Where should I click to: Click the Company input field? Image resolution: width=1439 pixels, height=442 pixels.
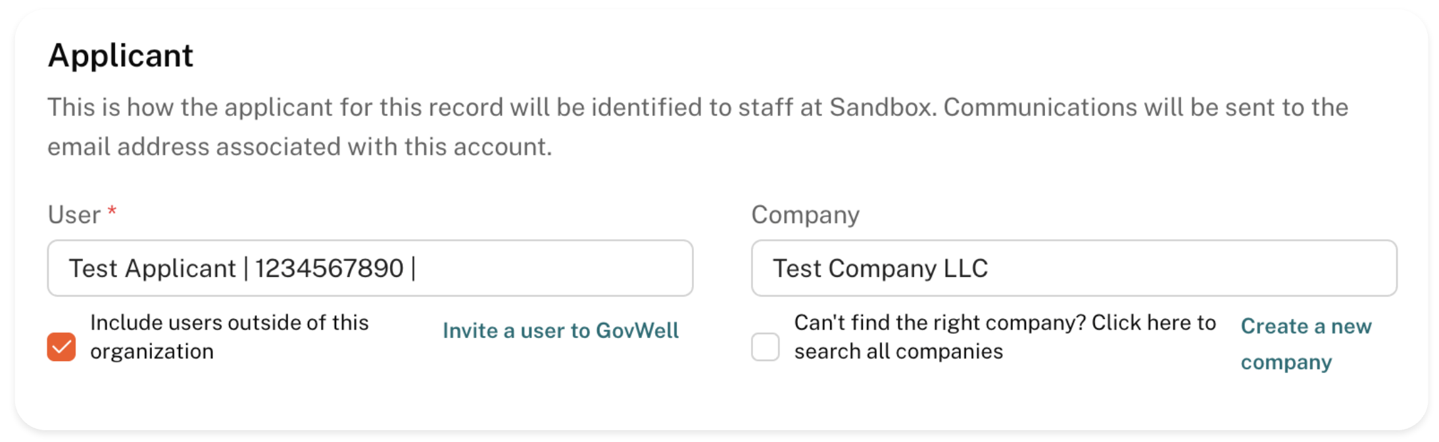[1073, 268]
